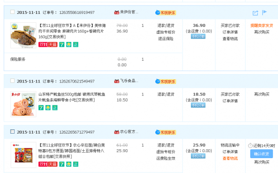This screenshot has width=278, height=173.
Task: Click the flag icon on the 来伊份 order
Action: 265,13
